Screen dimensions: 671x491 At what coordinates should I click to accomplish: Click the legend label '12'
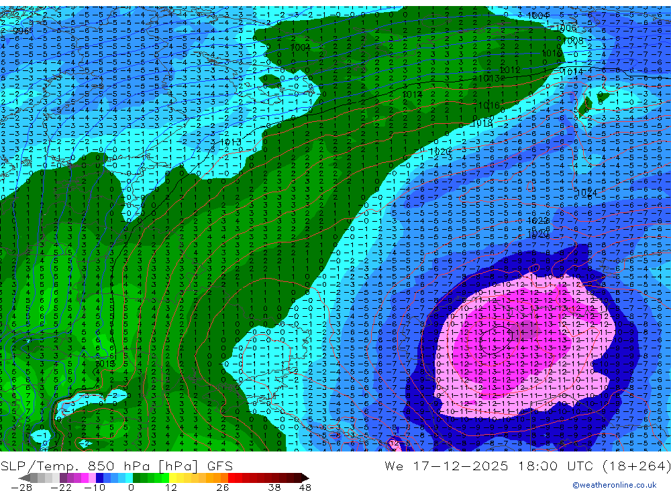click(170, 487)
